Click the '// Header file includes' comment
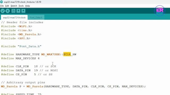170x95 pixels. coord(22,22)
